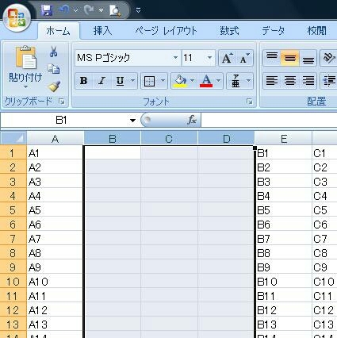This screenshot has width=337, height=338.
Task: Open the Office button menu
Action: tap(17, 18)
